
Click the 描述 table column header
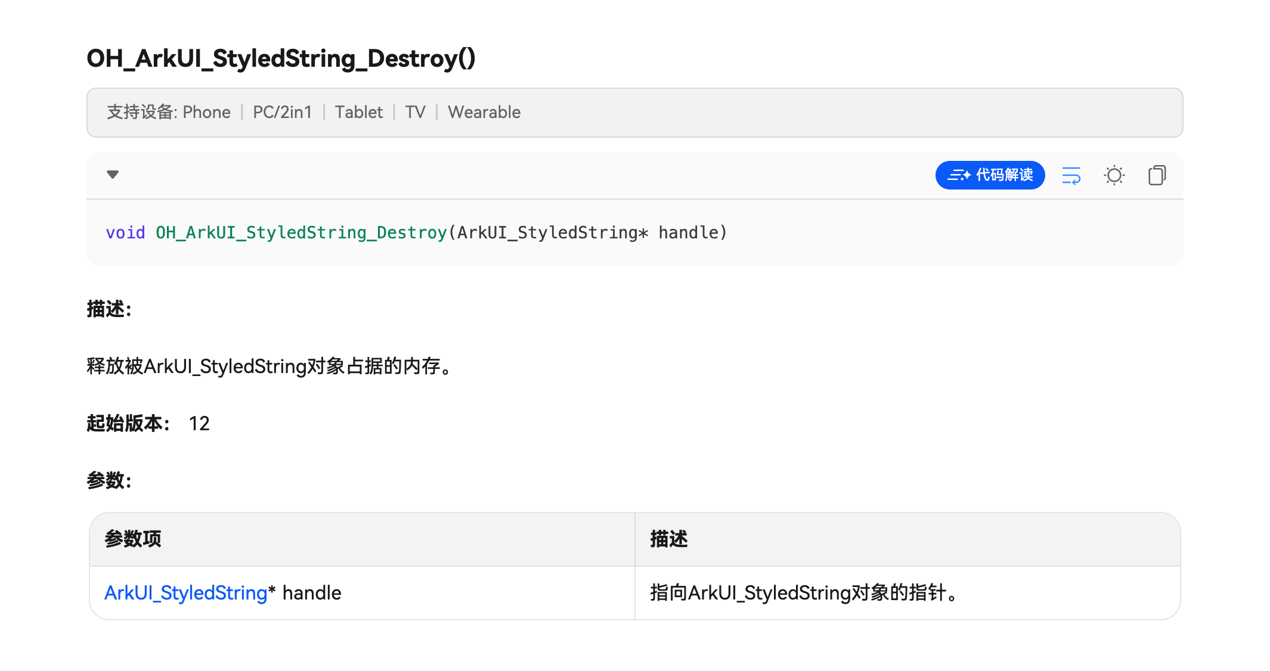[669, 539]
